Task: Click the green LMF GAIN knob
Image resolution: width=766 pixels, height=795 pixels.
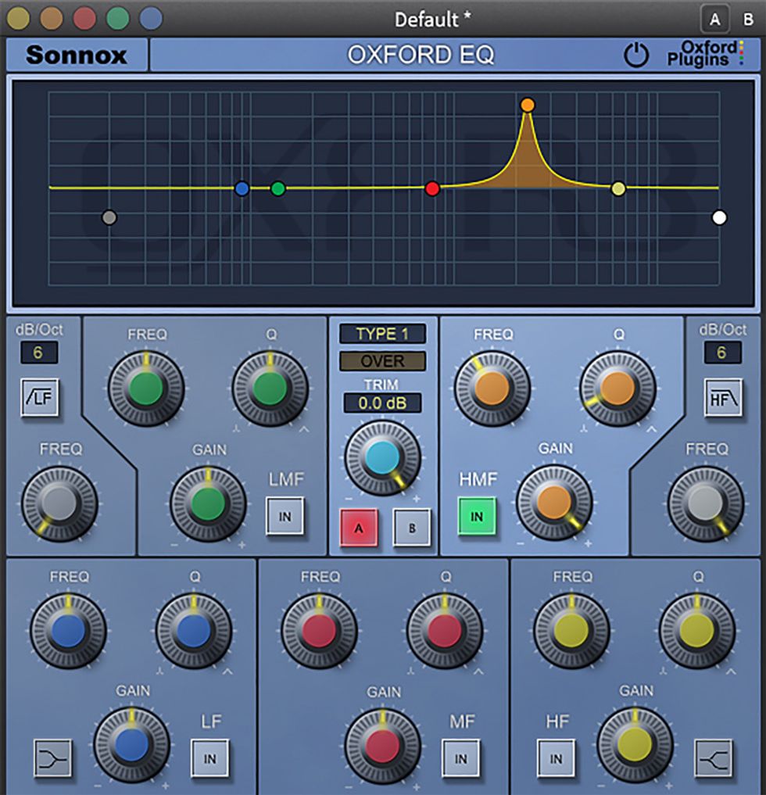Action: click(x=209, y=504)
